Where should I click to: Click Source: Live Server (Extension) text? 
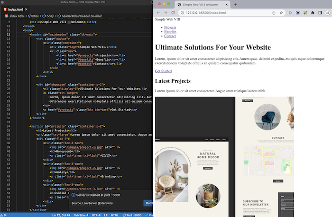(x=92, y=203)
